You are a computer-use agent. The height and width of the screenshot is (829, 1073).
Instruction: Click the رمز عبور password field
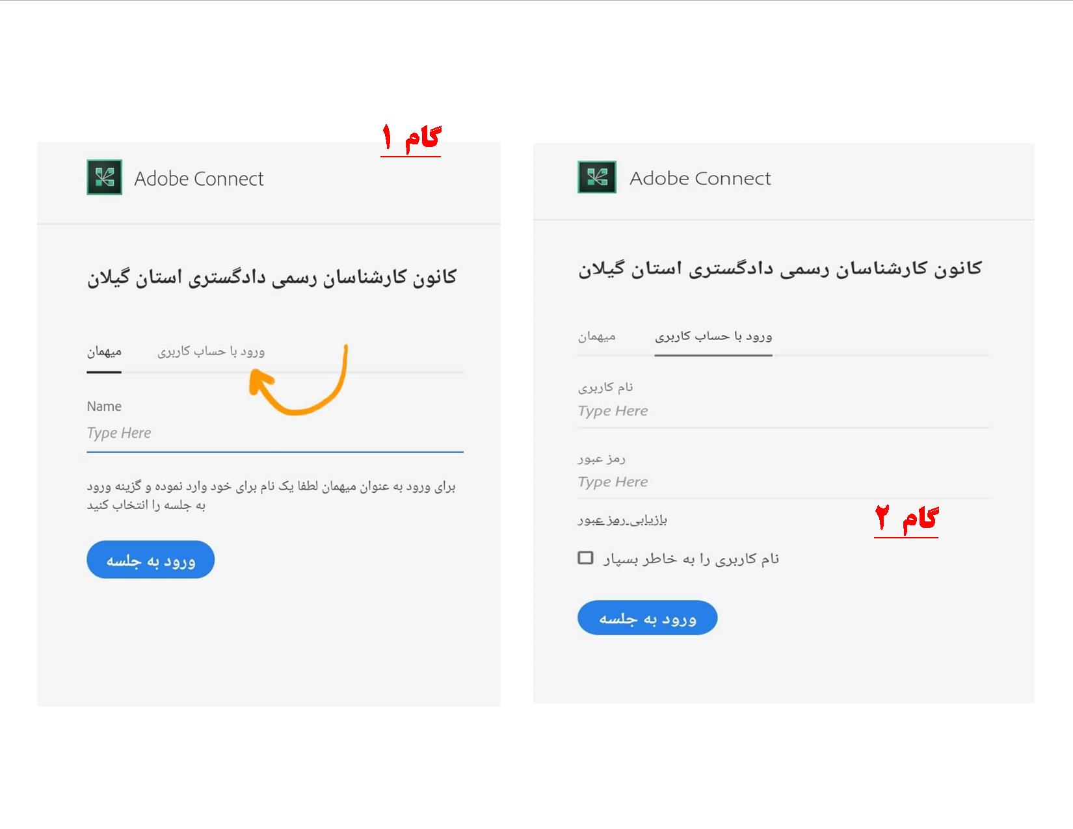784,482
